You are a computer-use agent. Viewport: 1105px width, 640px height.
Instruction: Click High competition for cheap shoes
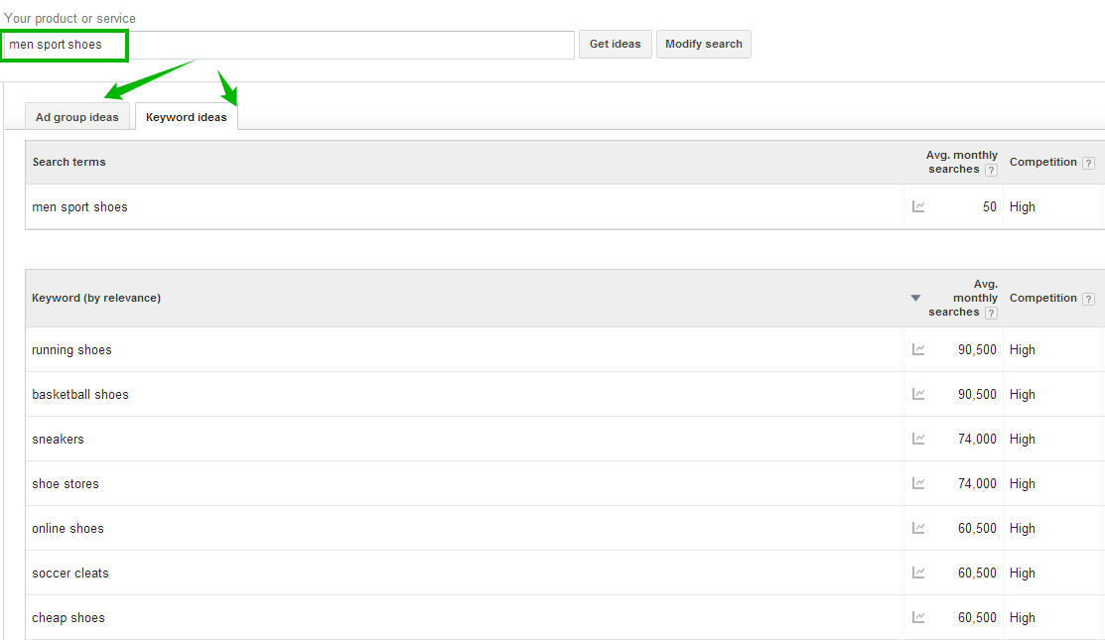(1022, 617)
